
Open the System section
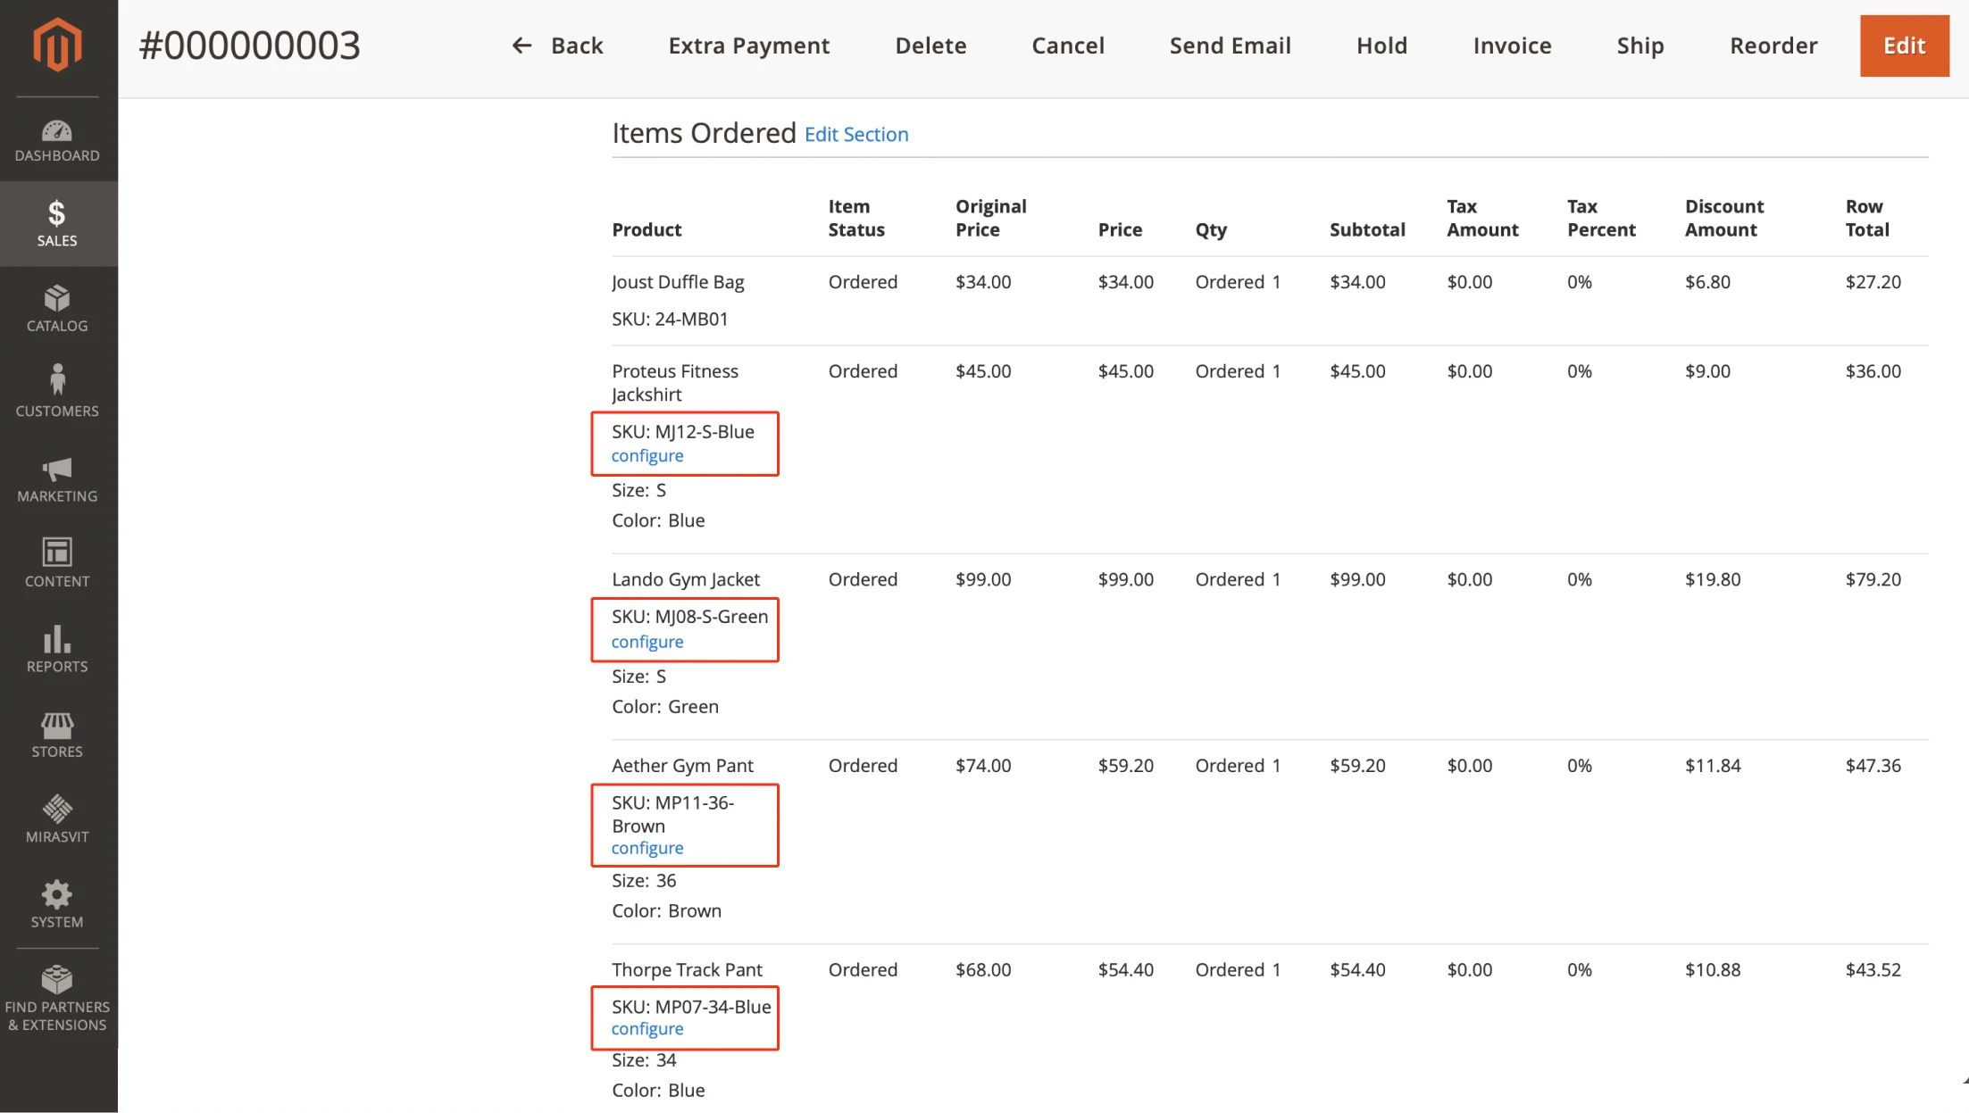tap(56, 903)
